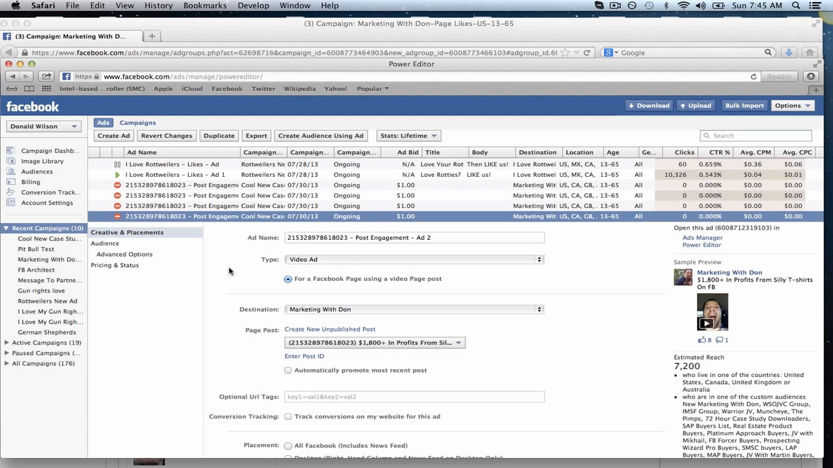Collapse the Recent Campaigns tree
Image resolution: width=833 pixels, height=468 pixels.
pos(7,228)
